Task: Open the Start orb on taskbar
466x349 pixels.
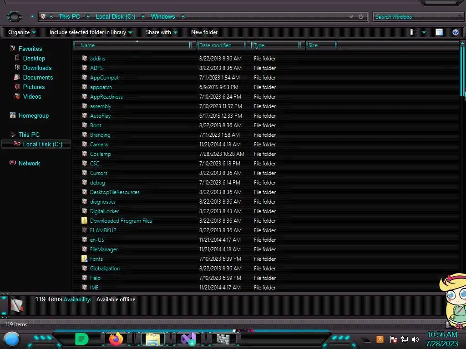Action: pos(11,339)
